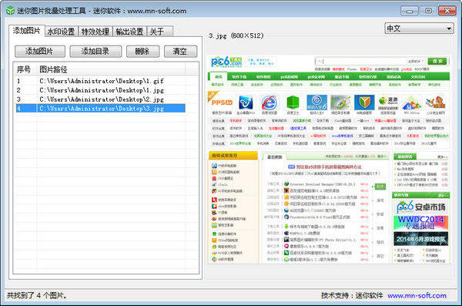Click the green cube app icon in title bar
This screenshot has height=306, width=462.
click(10, 11)
